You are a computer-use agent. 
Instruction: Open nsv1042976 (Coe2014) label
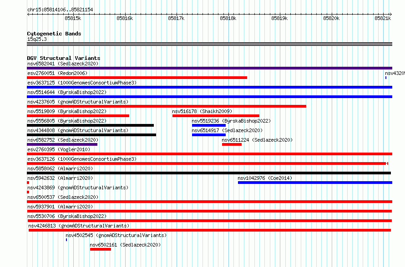pyautogui.click(x=265, y=178)
